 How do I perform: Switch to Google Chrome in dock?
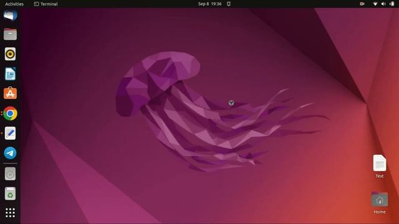(10, 113)
